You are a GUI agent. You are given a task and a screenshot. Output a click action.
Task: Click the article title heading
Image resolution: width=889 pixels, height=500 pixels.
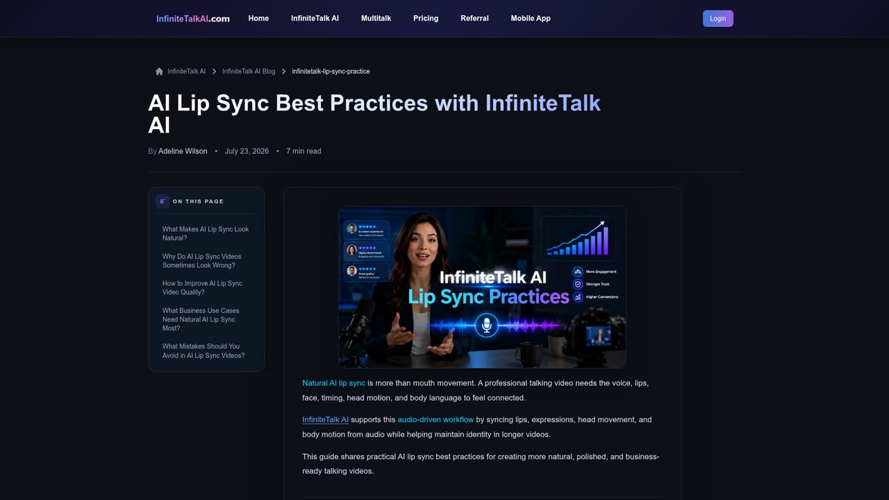point(374,114)
